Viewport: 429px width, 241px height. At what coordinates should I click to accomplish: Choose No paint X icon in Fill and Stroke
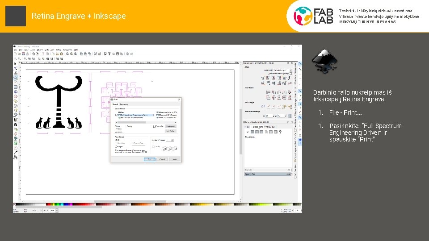[x=248, y=132]
